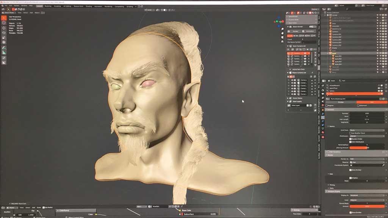Adjust the Jittering Amount slider
Image resolution: width=388 pixels, height=218 pixels.
click(x=367, y=148)
